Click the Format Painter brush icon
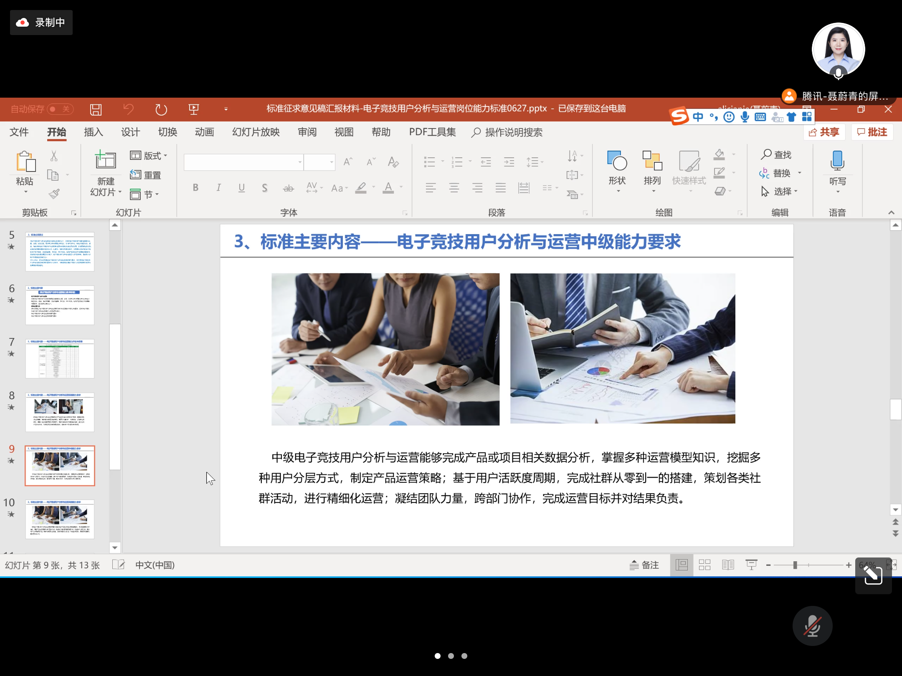Screen dimensions: 902x676 (x=54, y=194)
